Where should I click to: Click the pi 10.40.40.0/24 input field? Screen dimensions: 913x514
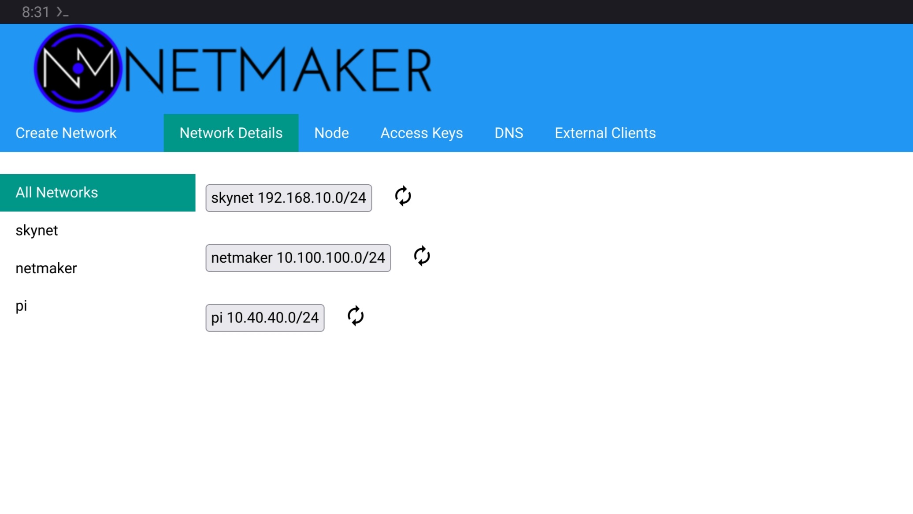pyautogui.click(x=265, y=317)
